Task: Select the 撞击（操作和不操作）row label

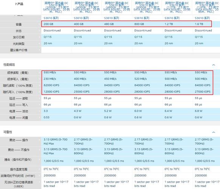Action: [18, 160]
